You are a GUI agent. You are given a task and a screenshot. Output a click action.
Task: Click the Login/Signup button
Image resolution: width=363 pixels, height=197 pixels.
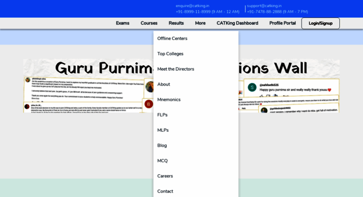[320, 23]
